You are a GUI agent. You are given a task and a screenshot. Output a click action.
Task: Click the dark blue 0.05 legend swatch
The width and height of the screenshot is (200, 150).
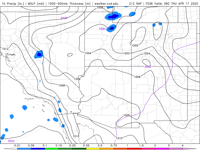coord(38,149)
